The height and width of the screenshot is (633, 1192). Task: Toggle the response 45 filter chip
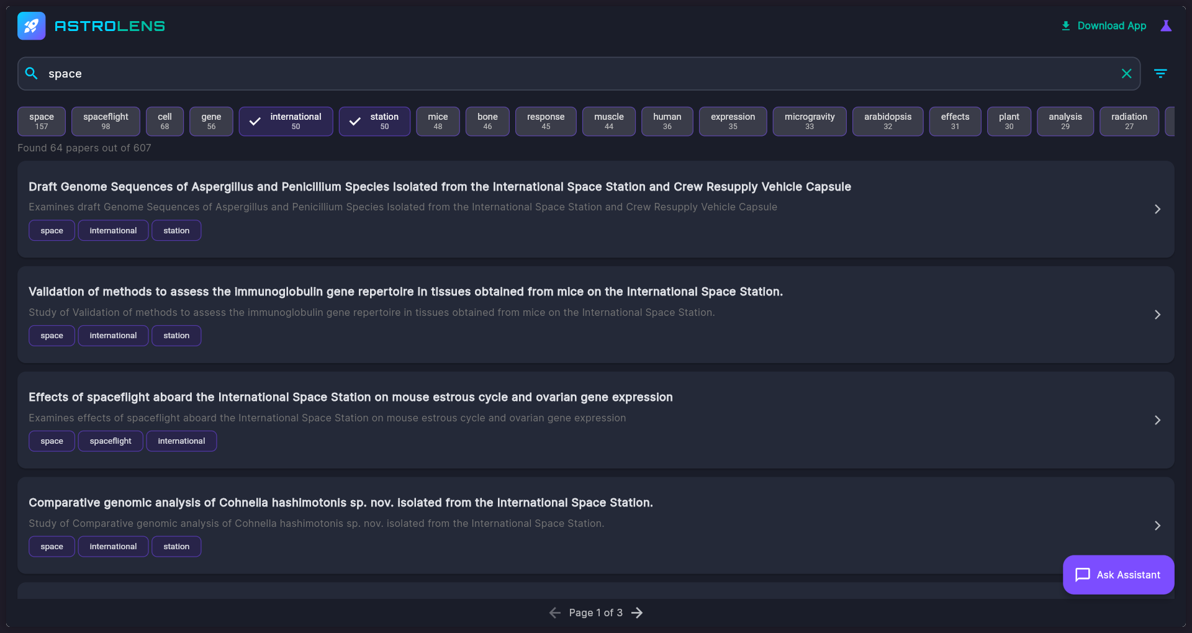click(546, 121)
